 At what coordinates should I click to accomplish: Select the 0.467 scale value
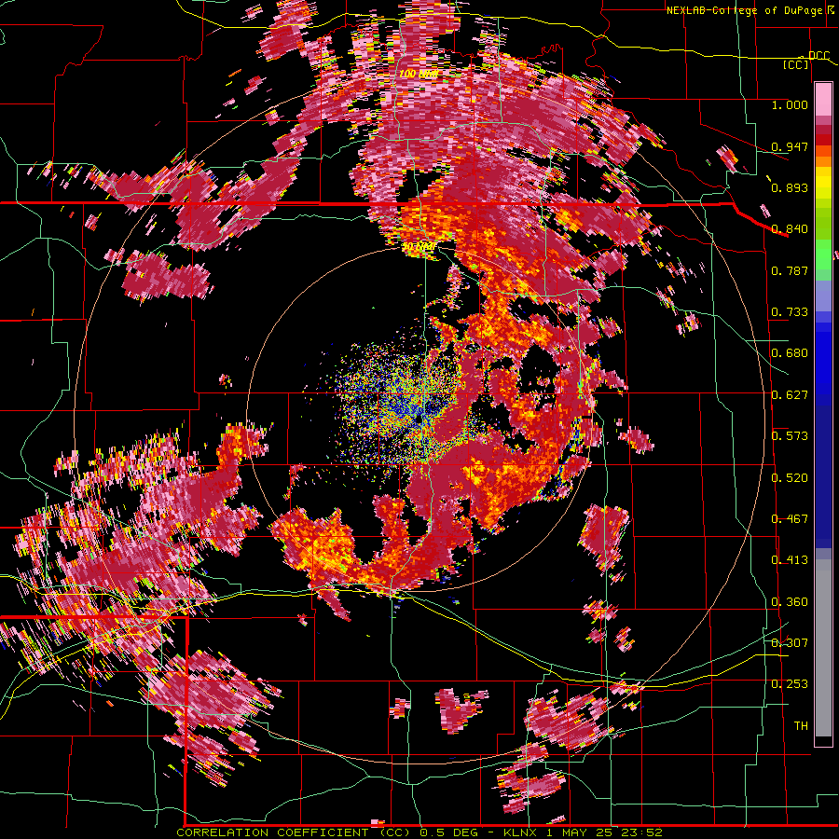790,519
